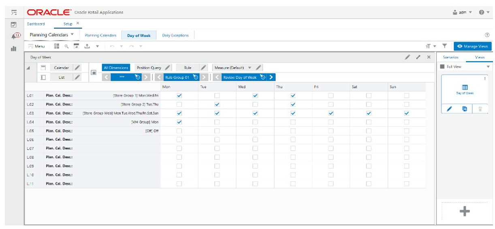This screenshot has height=229, width=495.
Task: Uncheck Mon for Store Group 1 row
Action: tap(179, 95)
